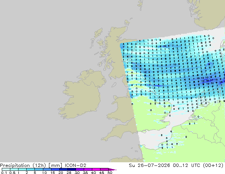
Task: Click the '17' precipitation value on the map
Action: [212, 80]
